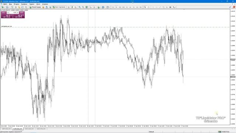Screen dimensions: 236x133
Task: Switch chart to Candlesticks mode
Action: point(72,7)
